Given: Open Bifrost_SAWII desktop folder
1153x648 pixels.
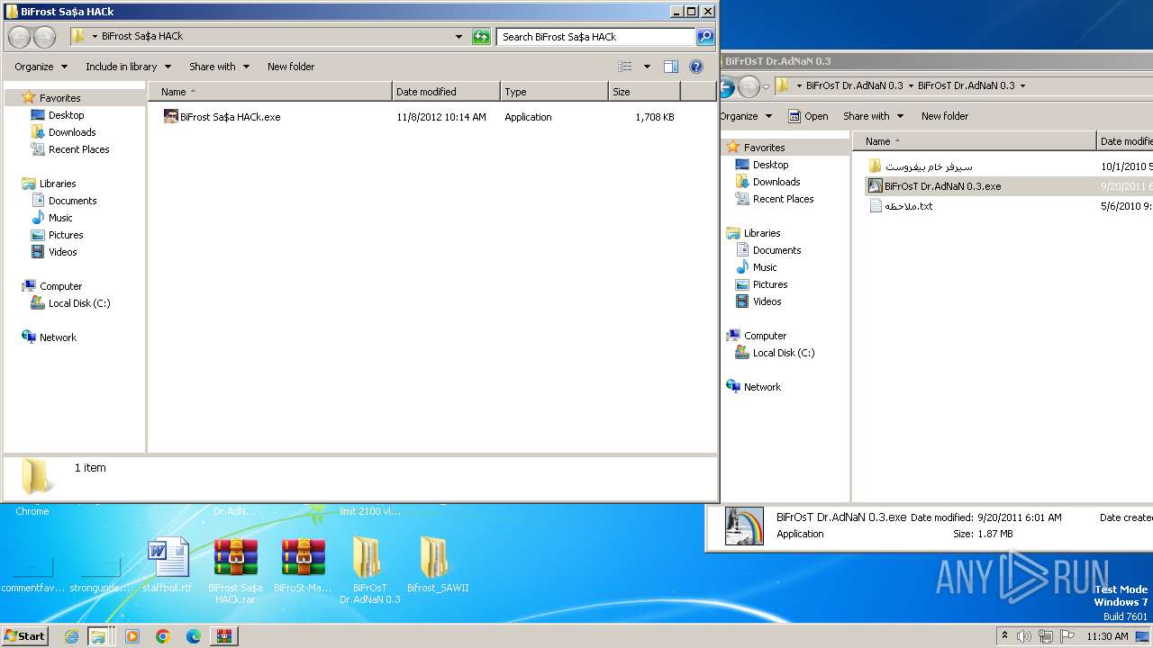Looking at the screenshot, I should 438,565.
